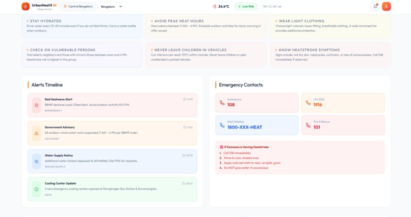
Task: Click the Alerts Timeline heading
Action: tap(47, 85)
